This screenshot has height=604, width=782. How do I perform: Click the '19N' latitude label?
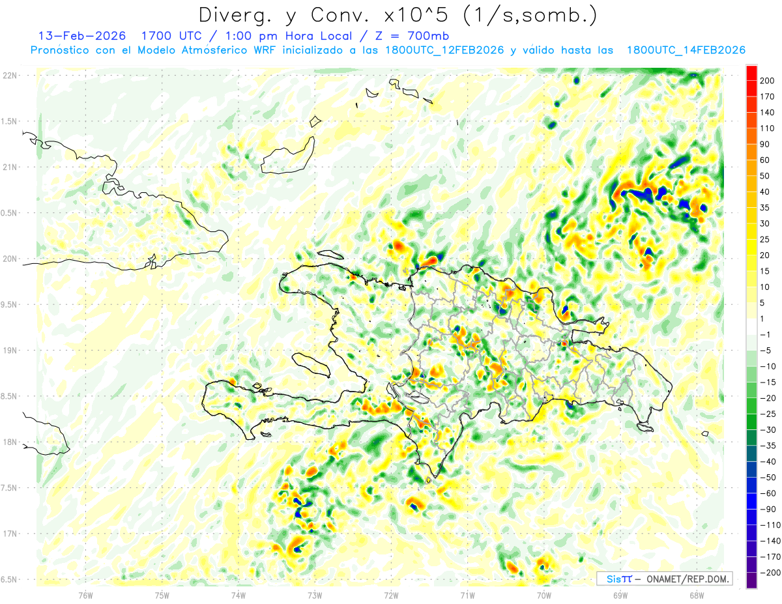10,351
